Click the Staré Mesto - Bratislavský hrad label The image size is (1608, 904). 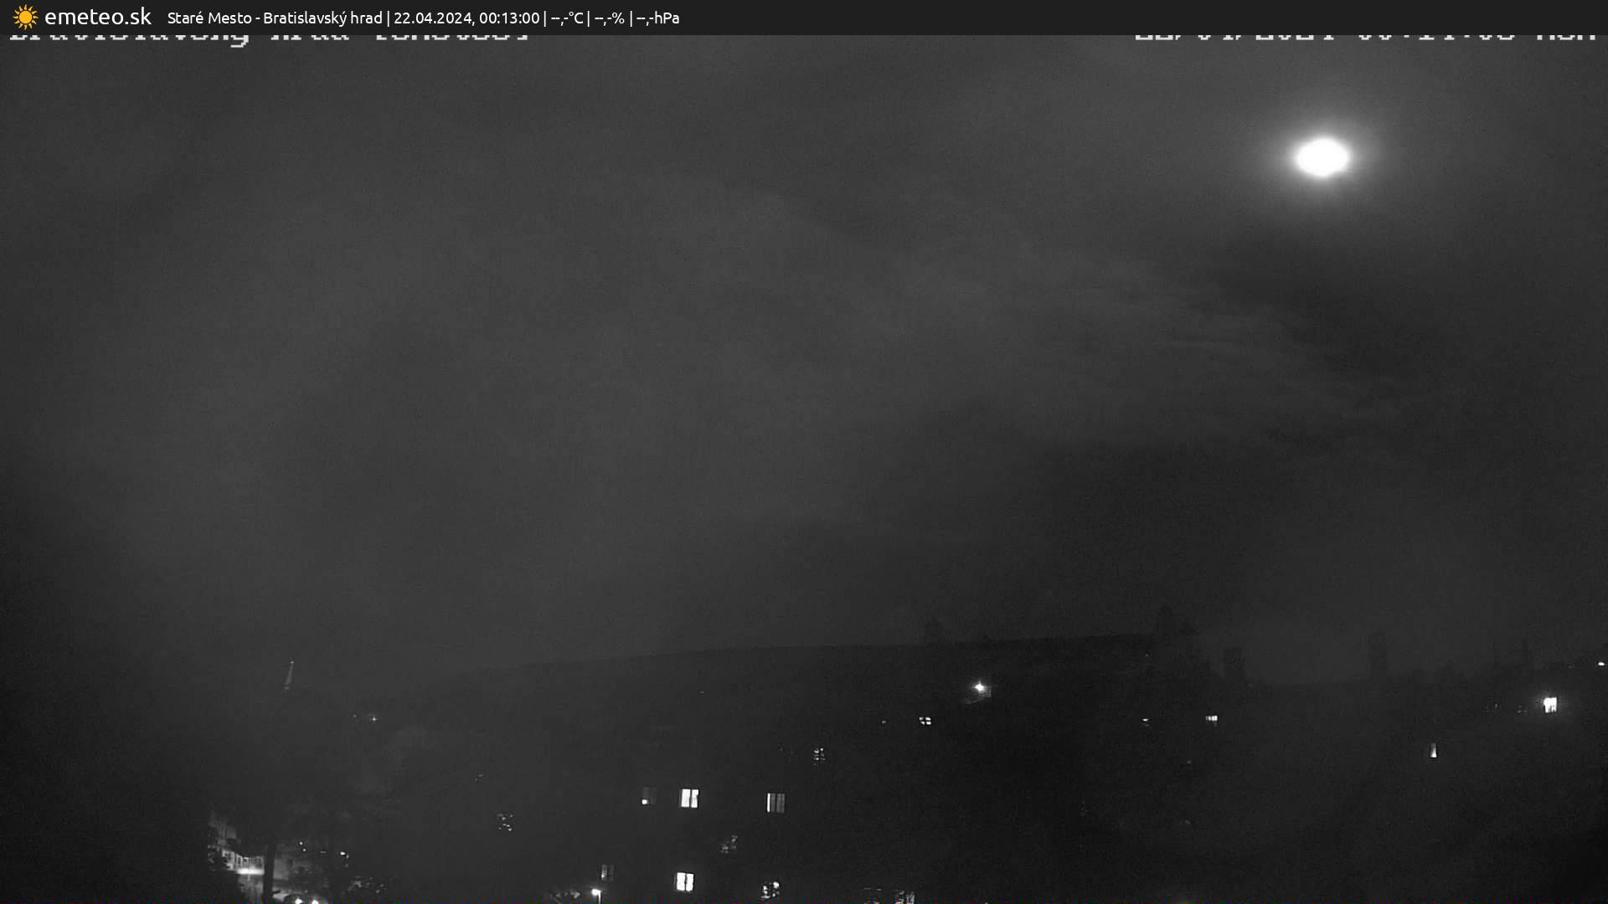point(274,18)
